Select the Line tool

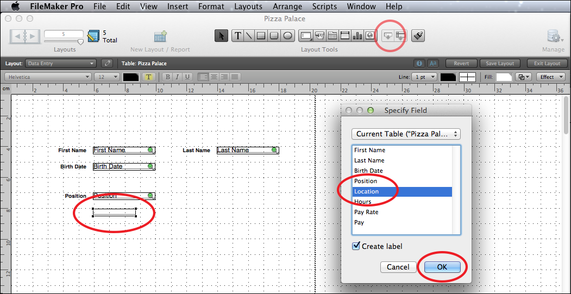click(249, 36)
